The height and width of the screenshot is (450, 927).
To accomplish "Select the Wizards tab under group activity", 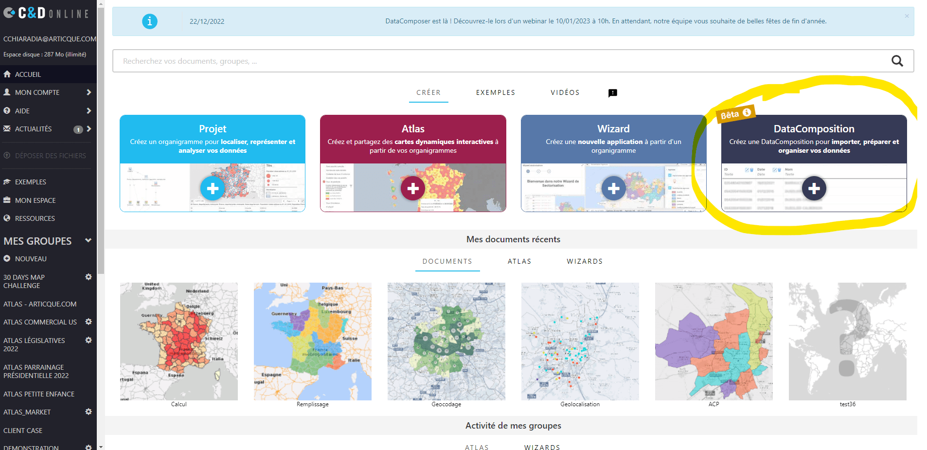I will click(x=542, y=447).
